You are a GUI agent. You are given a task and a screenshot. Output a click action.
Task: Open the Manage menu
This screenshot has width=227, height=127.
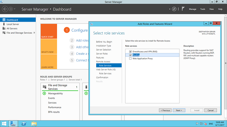point(193,9)
